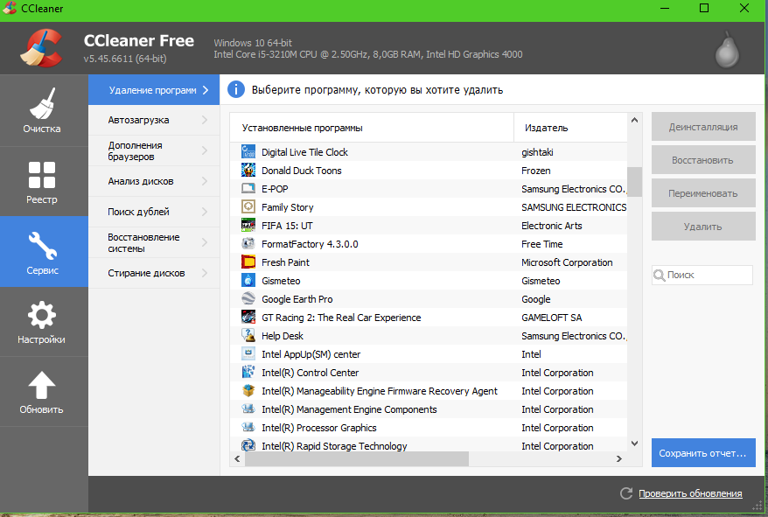768x517 pixels.
Task: Click the gishtaki publisher cell
Action: [x=537, y=152]
